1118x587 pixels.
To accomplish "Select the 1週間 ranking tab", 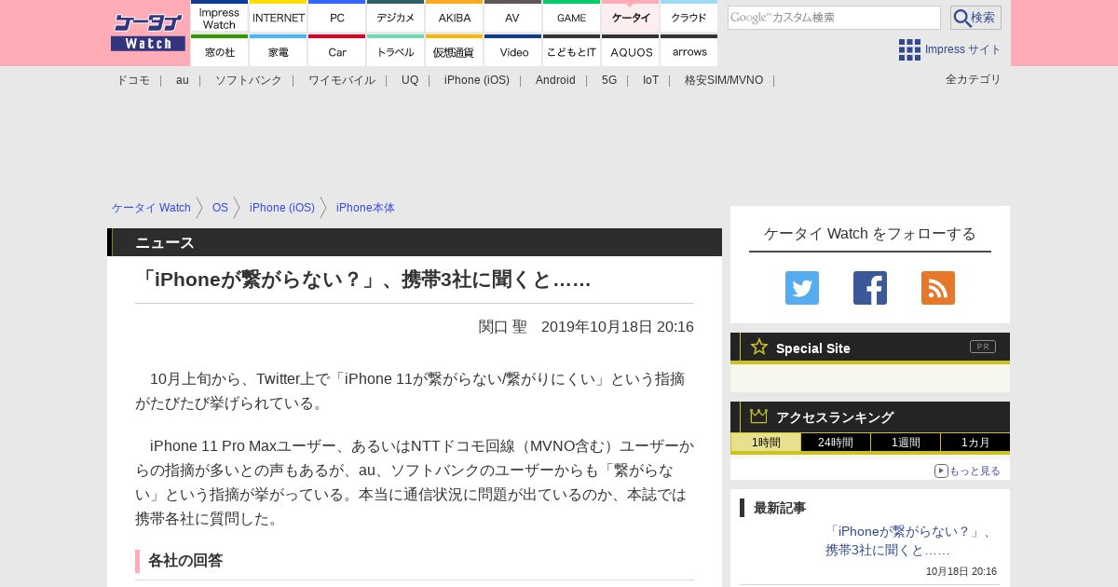I will 906,443.
